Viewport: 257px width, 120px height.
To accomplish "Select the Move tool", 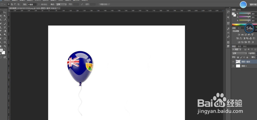I will tap(5, 12).
